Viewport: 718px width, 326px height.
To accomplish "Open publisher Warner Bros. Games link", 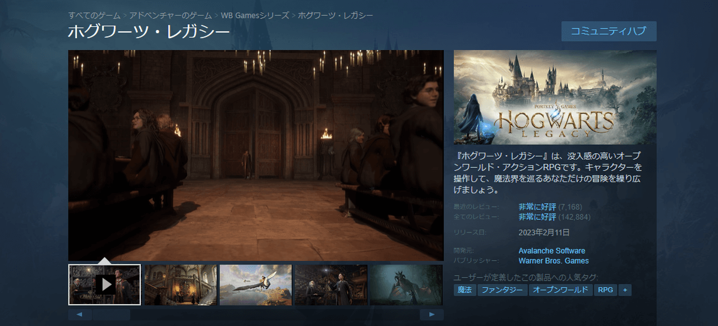I will (553, 261).
